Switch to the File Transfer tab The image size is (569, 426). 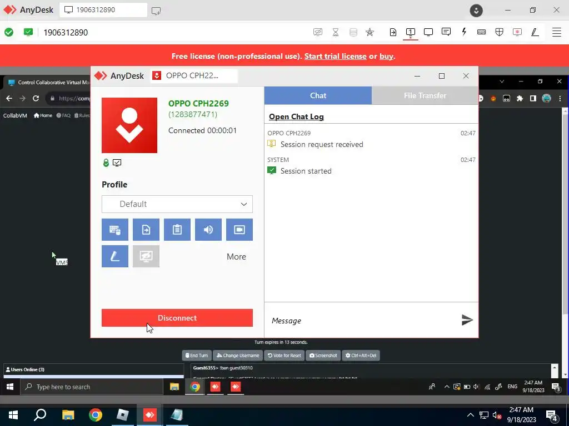click(x=425, y=95)
